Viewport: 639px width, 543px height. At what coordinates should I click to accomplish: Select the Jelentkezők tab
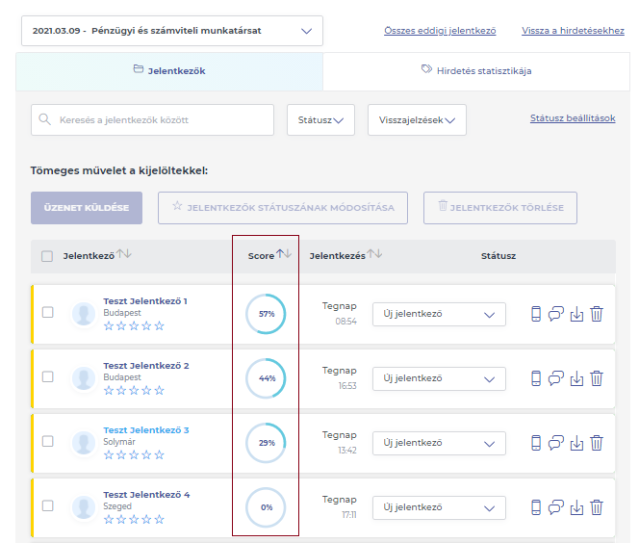pos(169,70)
